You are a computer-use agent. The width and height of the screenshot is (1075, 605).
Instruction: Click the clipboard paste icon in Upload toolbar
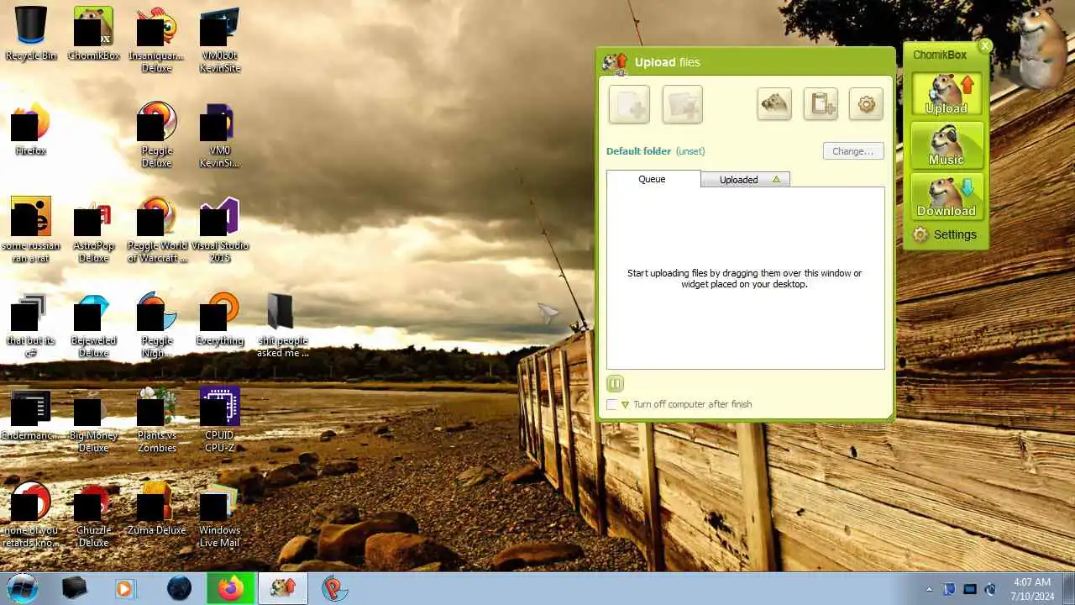[x=821, y=104]
